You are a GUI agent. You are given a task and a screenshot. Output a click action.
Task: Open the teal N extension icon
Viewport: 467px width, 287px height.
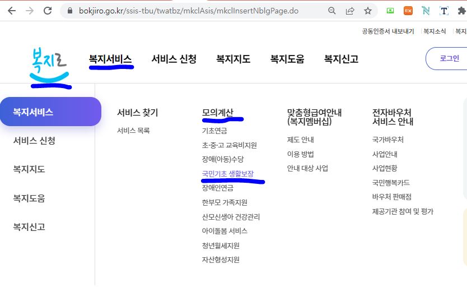coord(426,11)
